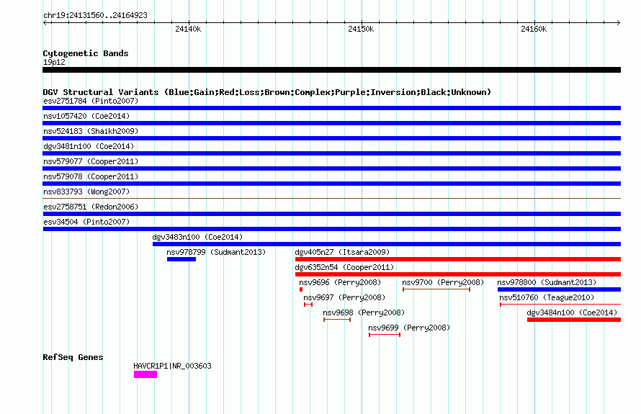The image size is (641, 414).
Task: Click the 24150k ruler position marker
Action: pos(361,29)
